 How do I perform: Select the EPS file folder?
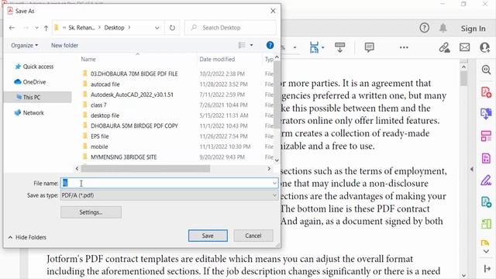coord(99,136)
